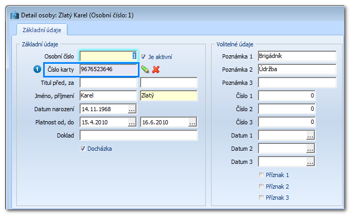This screenshot has width=350, height=215.
Task: Open the Datum 2 date picker button
Action: 311,149
